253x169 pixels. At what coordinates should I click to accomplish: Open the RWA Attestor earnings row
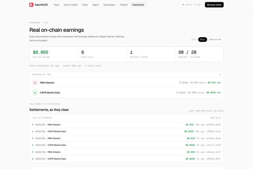(127, 83)
